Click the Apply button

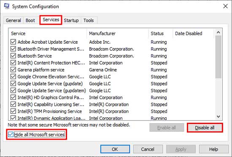click(x=181, y=149)
